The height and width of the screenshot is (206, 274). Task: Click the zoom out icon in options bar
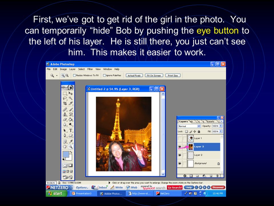tap(67, 76)
